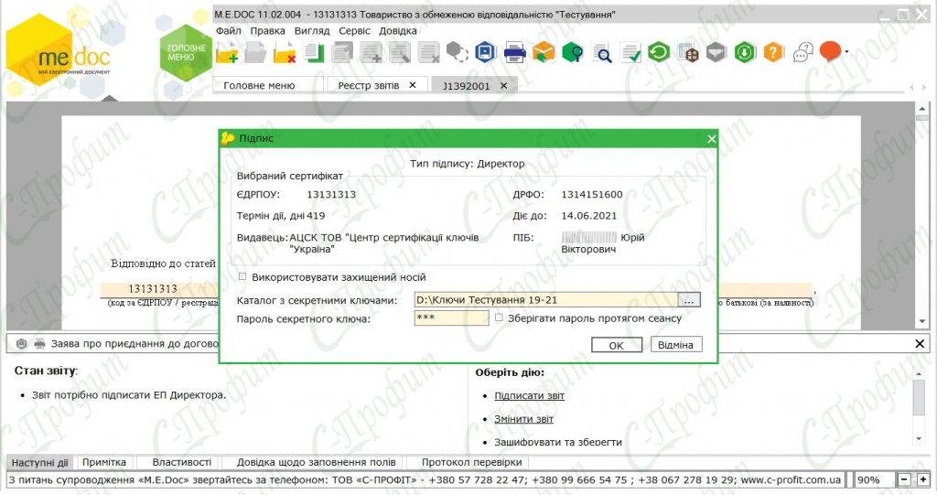
Task: Click the table calculator icon
Action: coord(688,52)
